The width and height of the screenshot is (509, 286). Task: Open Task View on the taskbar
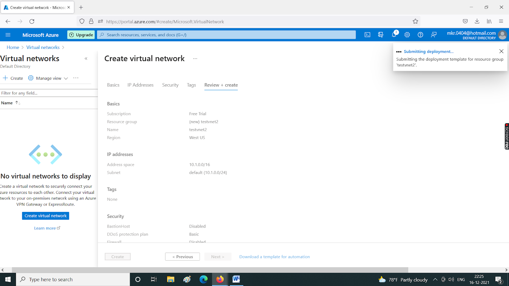(154, 279)
